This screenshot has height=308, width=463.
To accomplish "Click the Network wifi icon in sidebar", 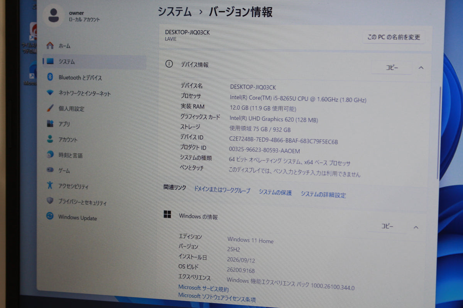I will point(50,93).
